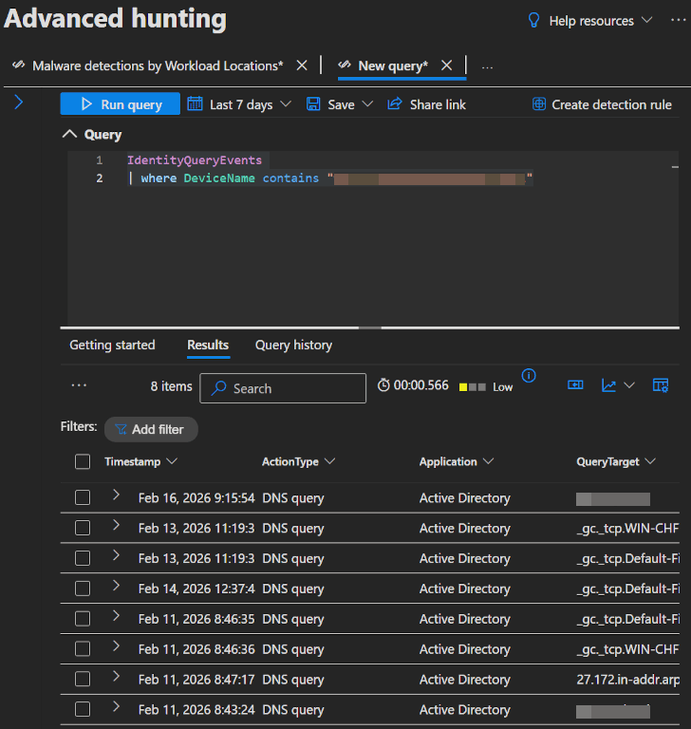Open the Getting started tab
The width and height of the screenshot is (691, 729).
pyautogui.click(x=112, y=346)
